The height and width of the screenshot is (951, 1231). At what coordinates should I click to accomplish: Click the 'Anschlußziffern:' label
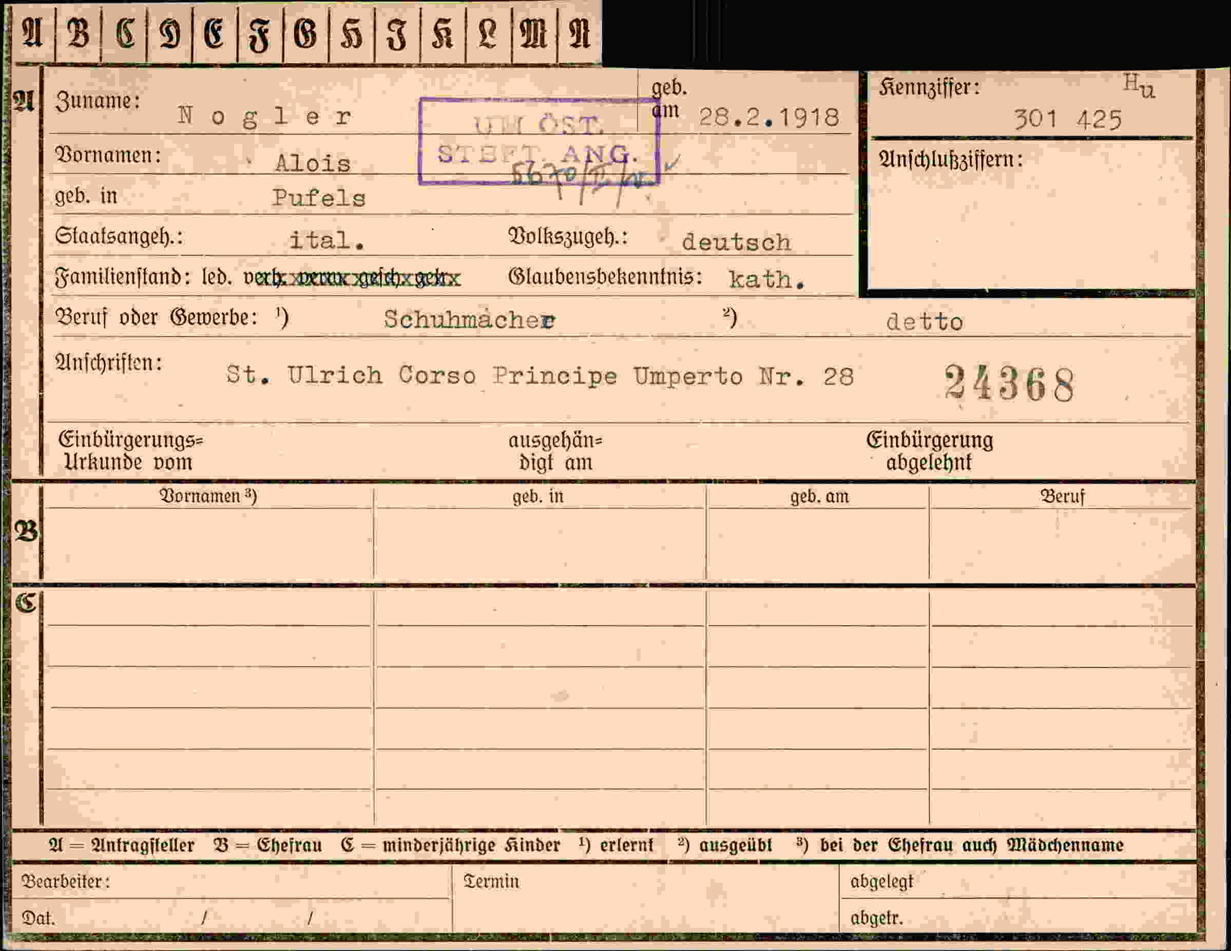pos(951,160)
